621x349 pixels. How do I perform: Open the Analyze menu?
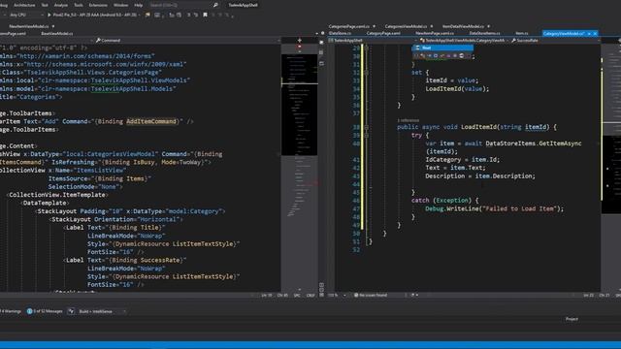[60, 5]
